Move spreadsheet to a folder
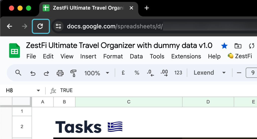 238,46
